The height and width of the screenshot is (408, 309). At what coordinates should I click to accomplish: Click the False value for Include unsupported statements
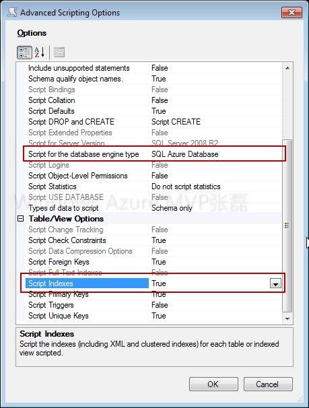click(x=215, y=68)
